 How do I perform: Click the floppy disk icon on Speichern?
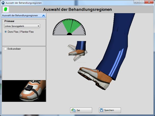(x=101, y=110)
